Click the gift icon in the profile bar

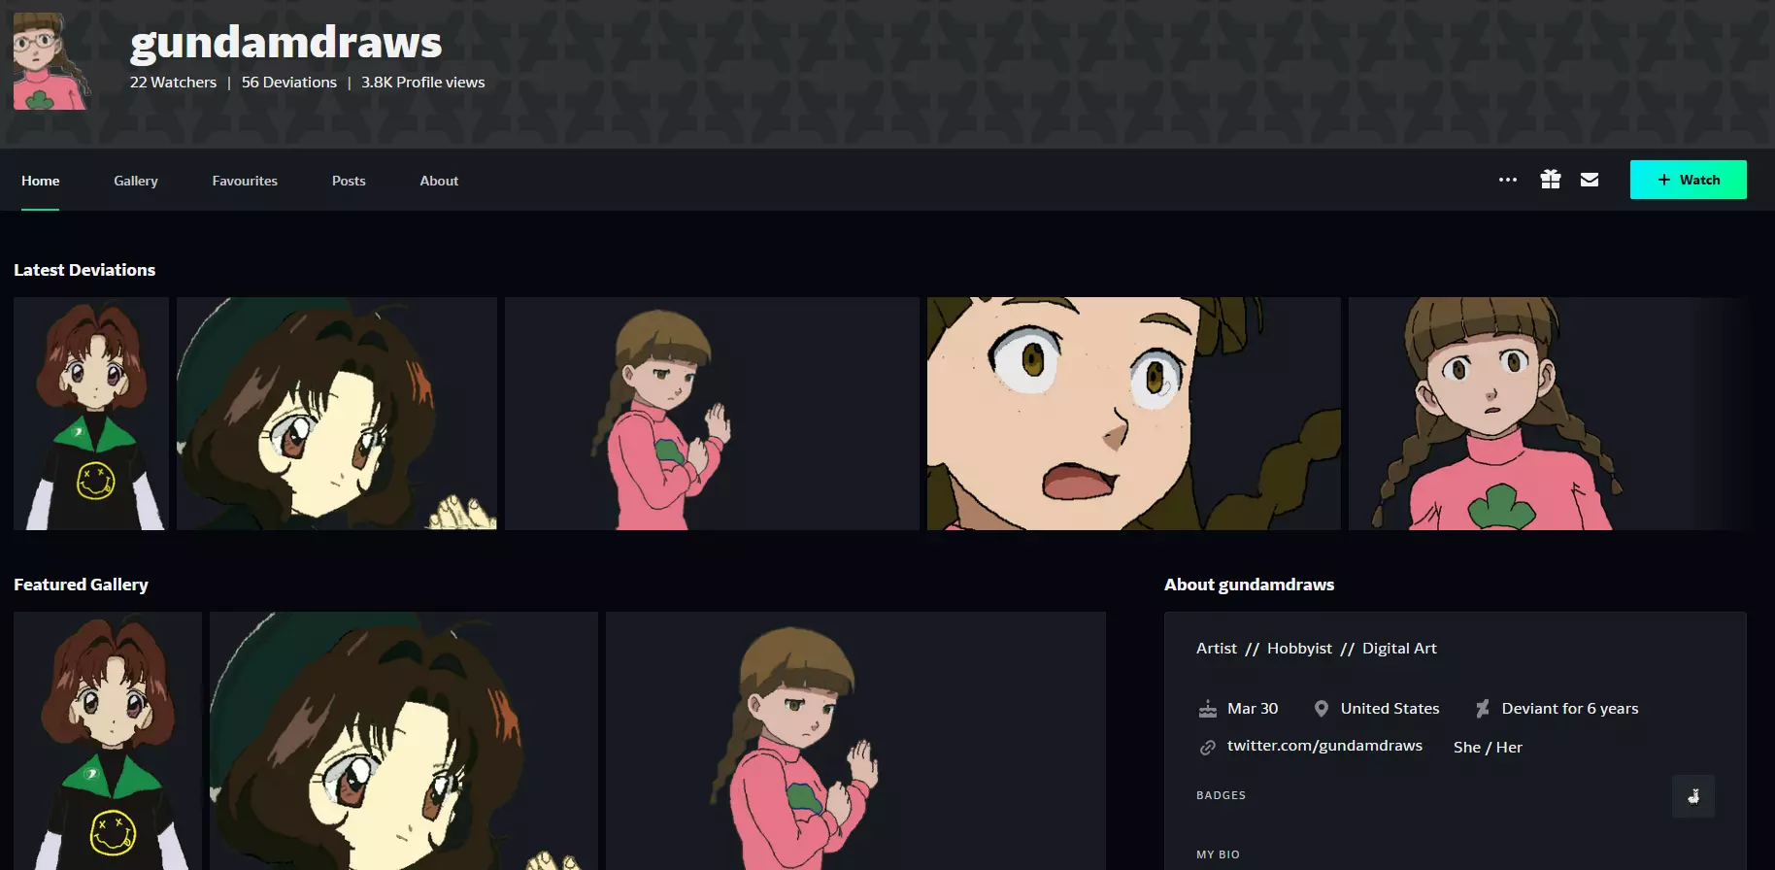[x=1551, y=180]
